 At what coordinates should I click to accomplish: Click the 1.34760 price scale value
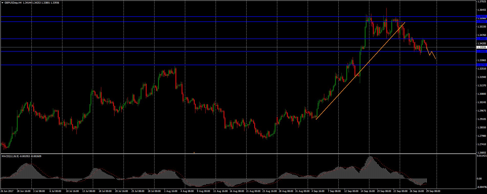click(482, 35)
